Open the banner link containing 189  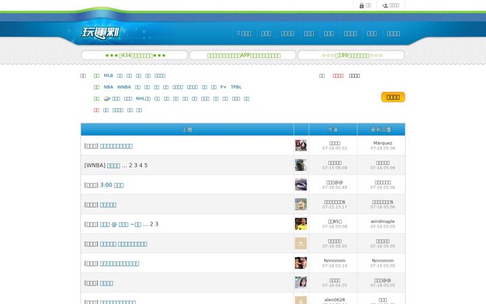click(351, 55)
